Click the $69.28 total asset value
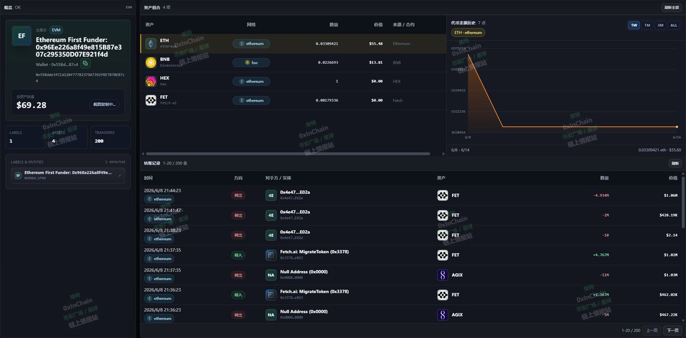686x338 pixels. tap(31, 105)
